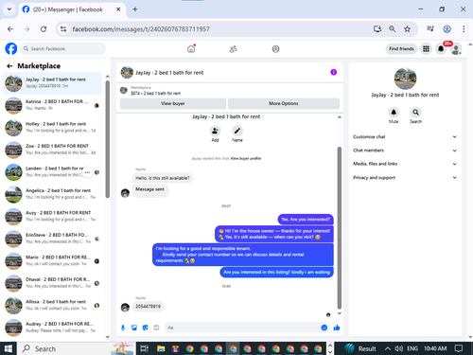Screen dimensions: 473x355
Task: Click the Find friends button
Action: pyautogui.click(x=401, y=49)
